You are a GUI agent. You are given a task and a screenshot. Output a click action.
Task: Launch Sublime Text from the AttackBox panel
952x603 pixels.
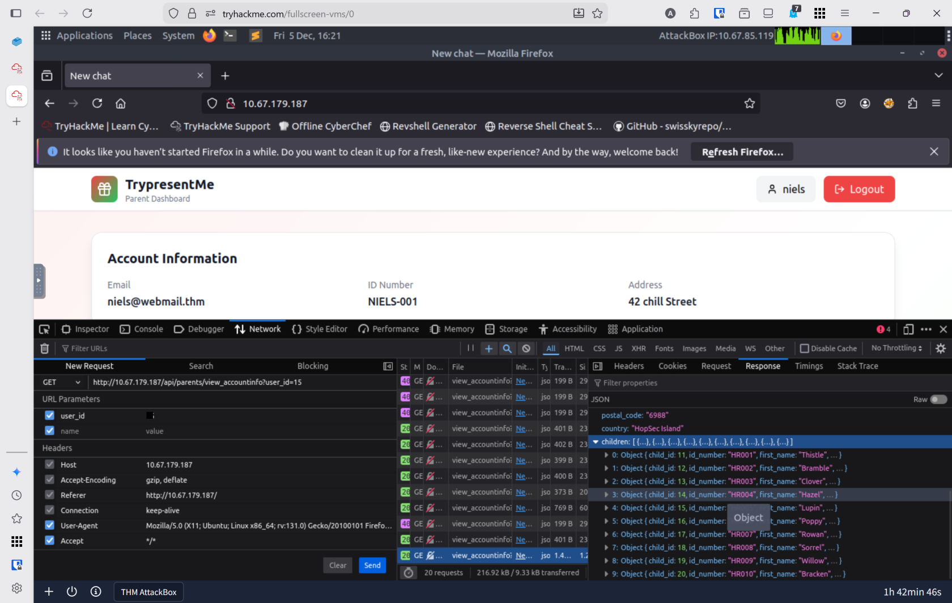pyautogui.click(x=256, y=36)
